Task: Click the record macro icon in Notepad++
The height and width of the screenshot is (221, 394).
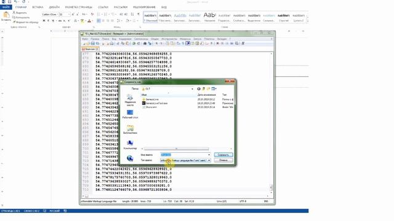Action: [x=217, y=44]
